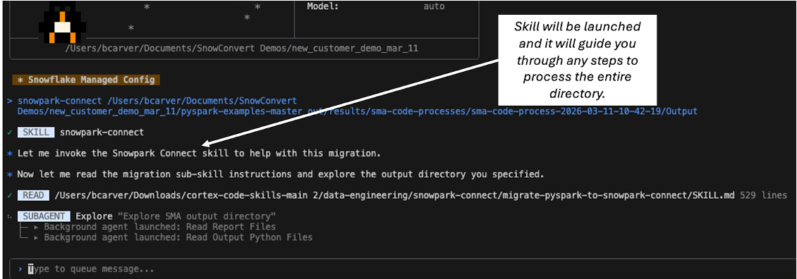Click the "snowpark-connect" skill name text
This screenshot has height=279, width=797.
(x=102, y=132)
